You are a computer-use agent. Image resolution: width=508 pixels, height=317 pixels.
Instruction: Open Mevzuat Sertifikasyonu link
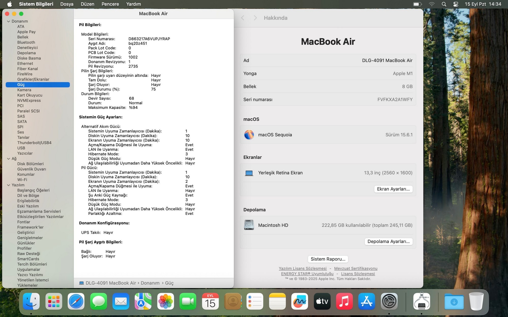[356, 268]
